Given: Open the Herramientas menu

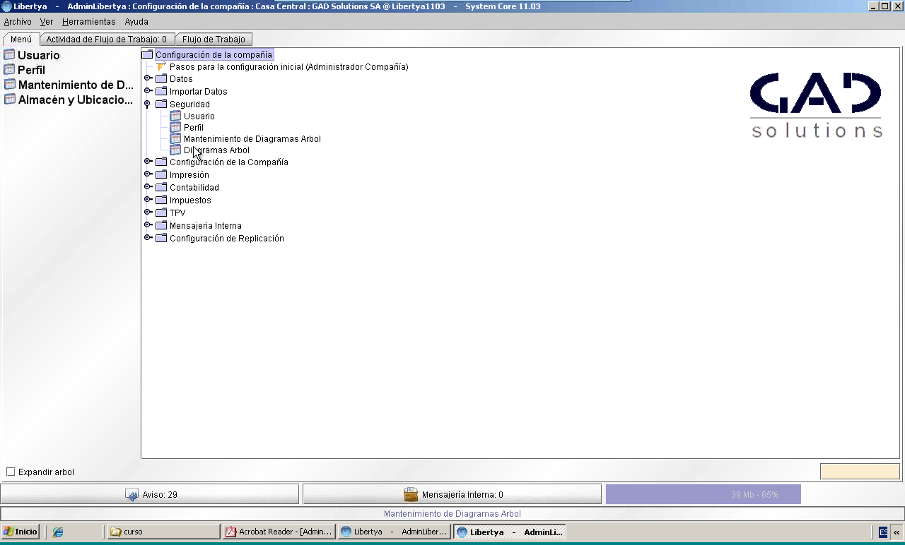Looking at the screenshot, I should click(89, 22).
